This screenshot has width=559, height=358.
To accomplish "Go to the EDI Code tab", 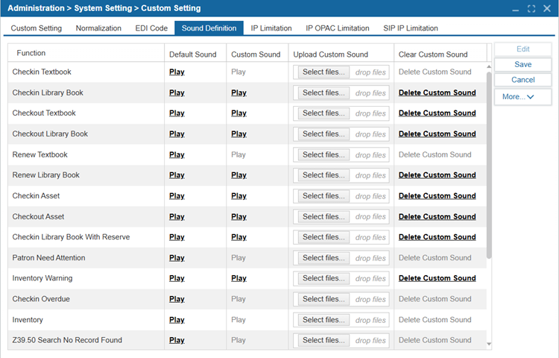I will 152,28.
